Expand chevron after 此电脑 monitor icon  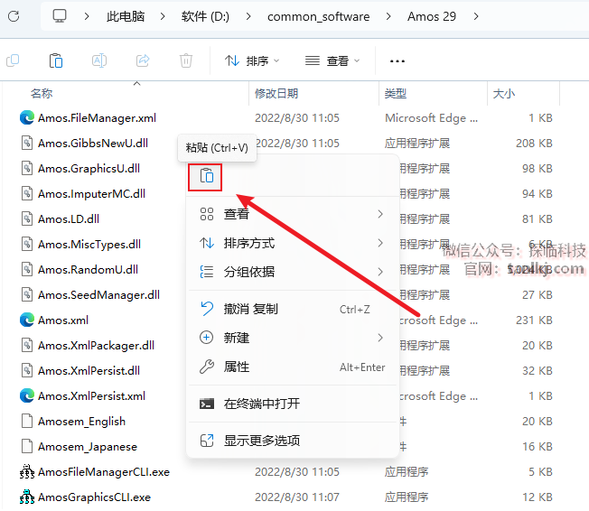point(87,16)
